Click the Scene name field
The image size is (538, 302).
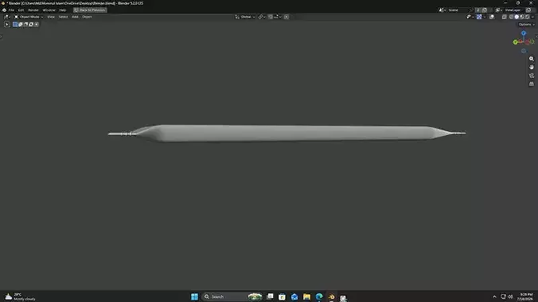coord(458,10)
